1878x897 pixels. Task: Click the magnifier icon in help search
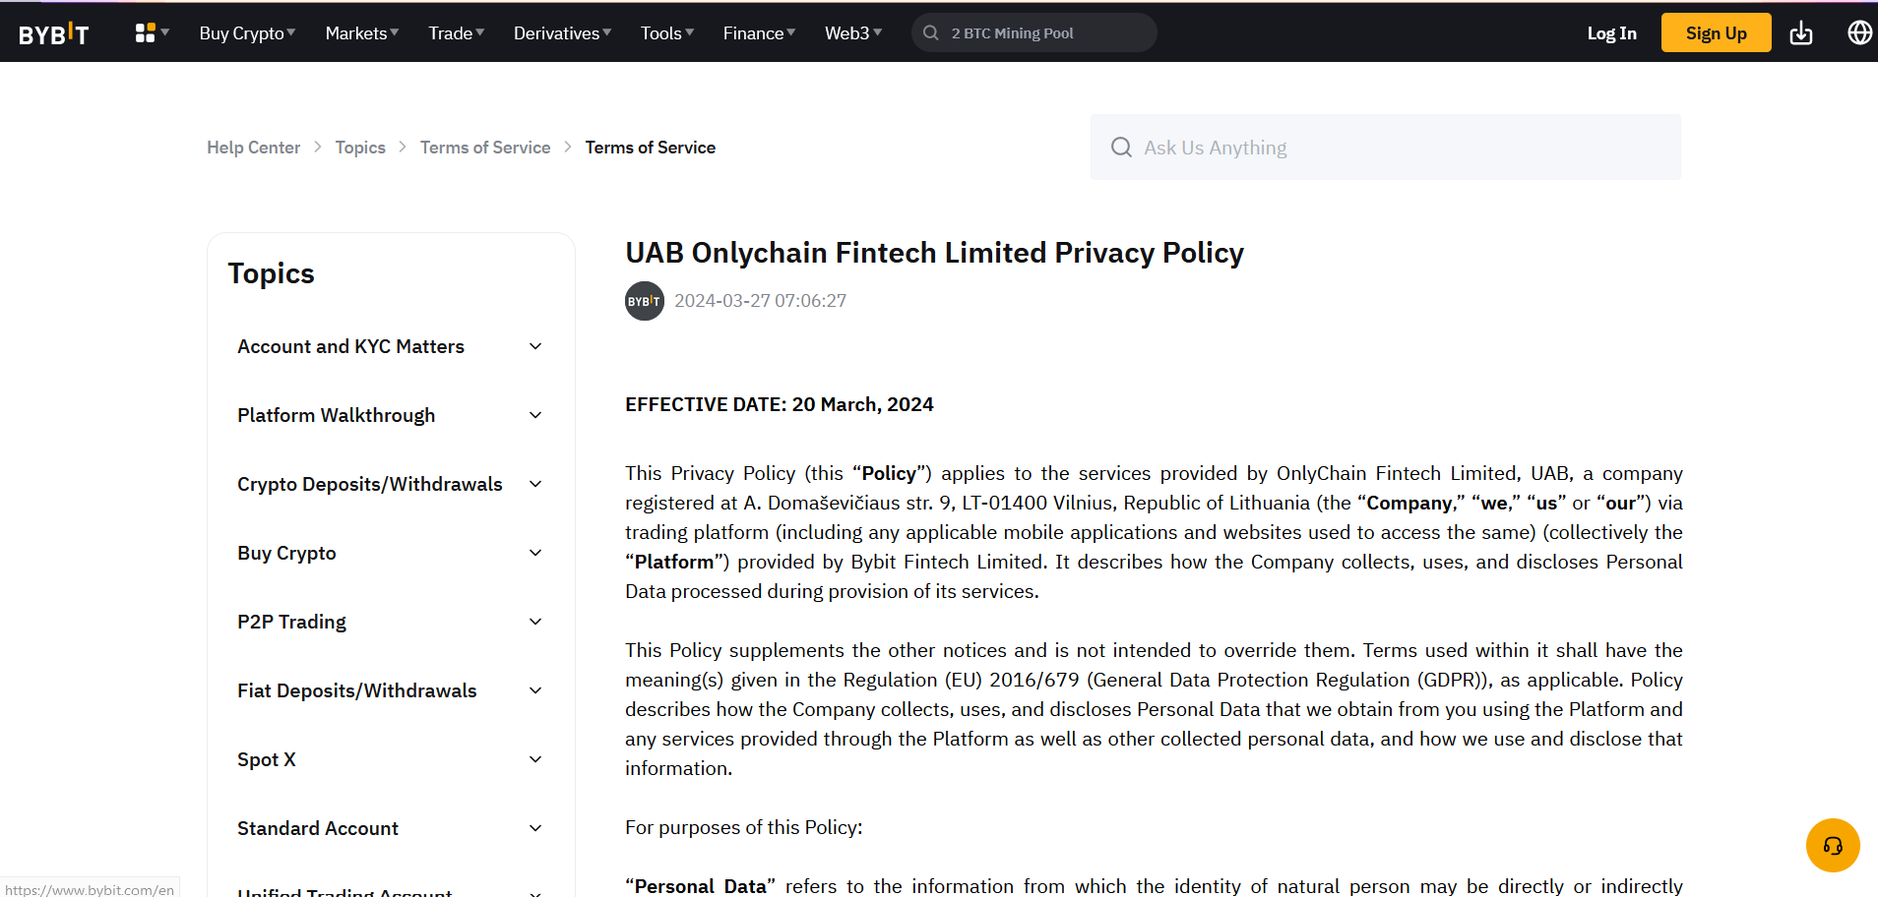tap(1121, 148)
